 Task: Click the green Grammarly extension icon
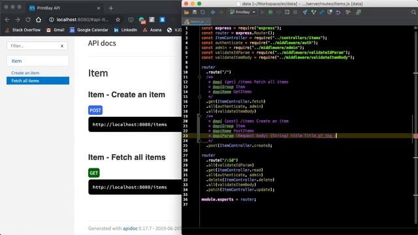[x=142, y=20]
